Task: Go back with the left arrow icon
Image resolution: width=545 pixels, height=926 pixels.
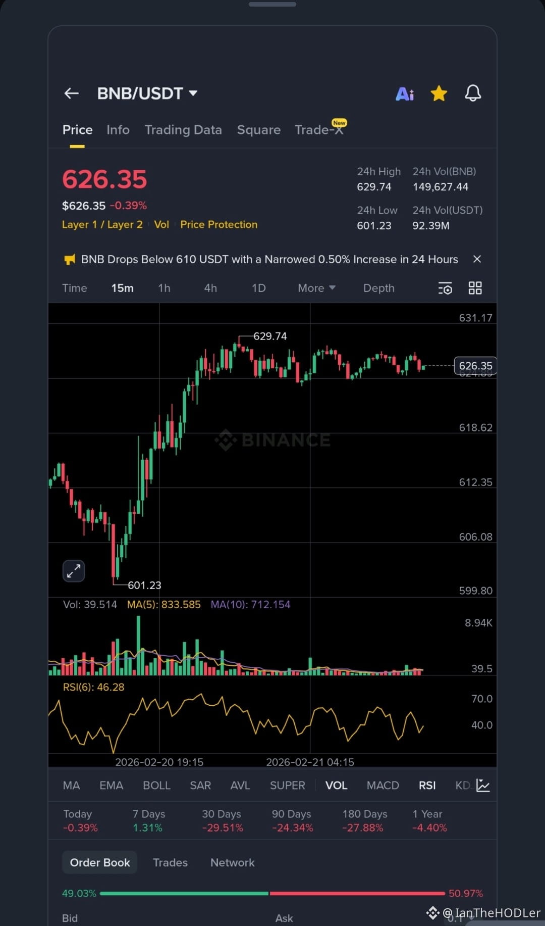Action: (x=71, y=93)
